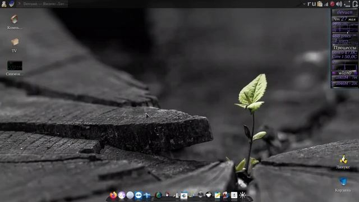Viewport: 359px width, 202px height.
Task: Open the workspace pager dots in top panel
Action: pos(347,4)
